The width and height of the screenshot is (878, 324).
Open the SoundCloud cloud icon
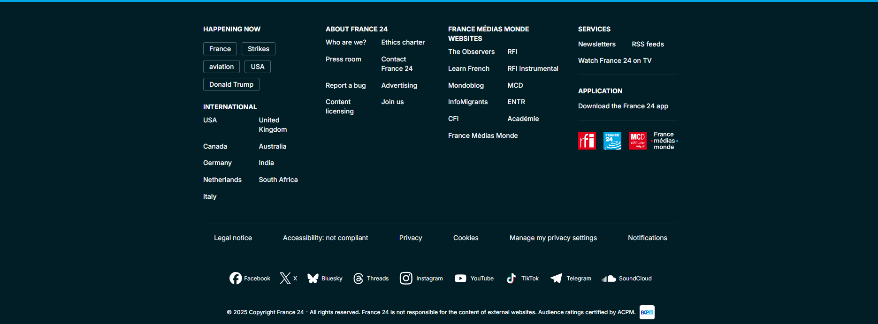click(x=609, y=279)
